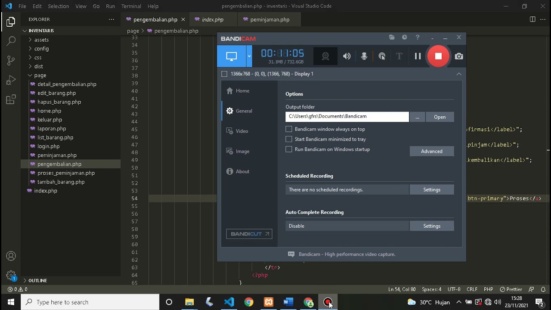Enable Run Bandicam on Windows startup

(x=289, y=149)
